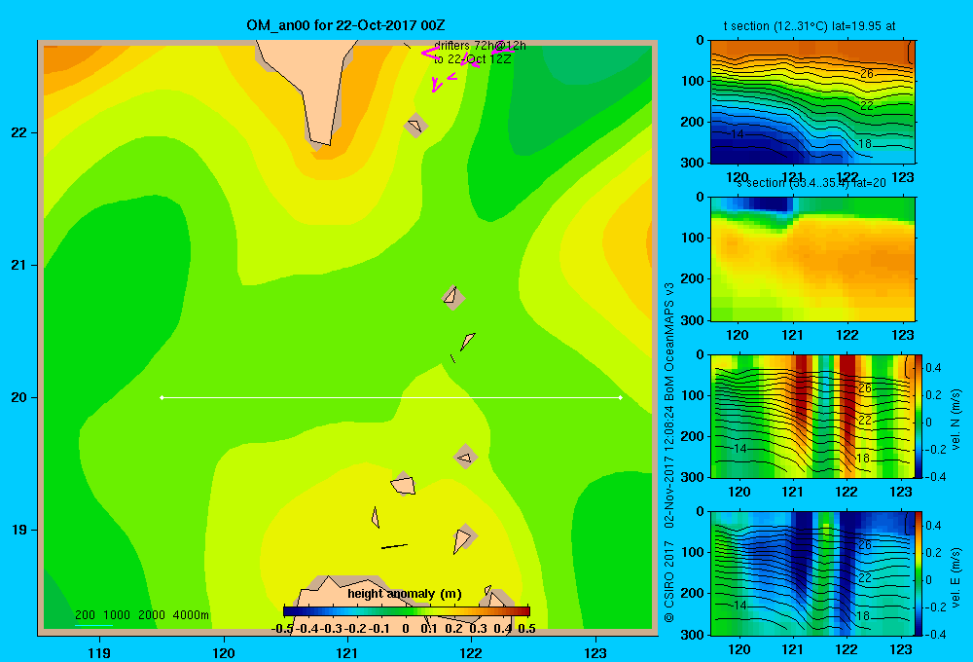
Task: Click the white section line at latitude 20
Action: click(x=391, y=397)
